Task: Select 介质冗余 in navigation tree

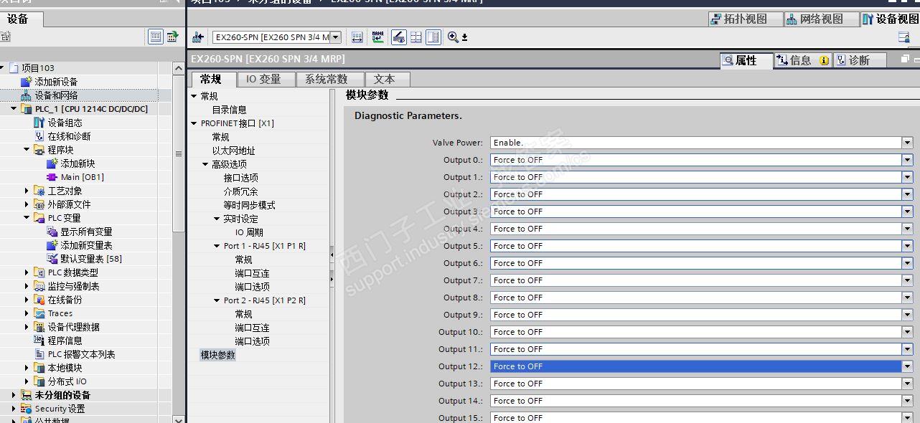Action: pyautogui.click(x=240, y=191)
